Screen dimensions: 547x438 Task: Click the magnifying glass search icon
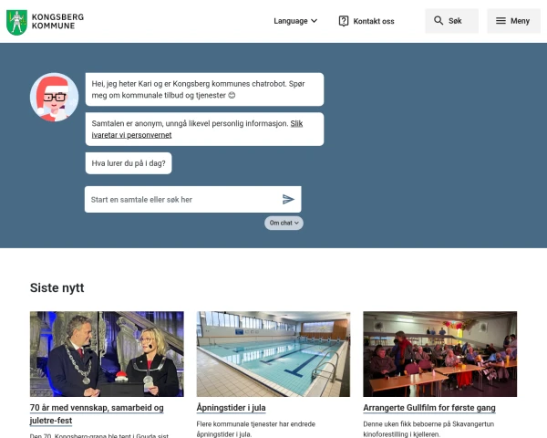click(x=439, y=21)
